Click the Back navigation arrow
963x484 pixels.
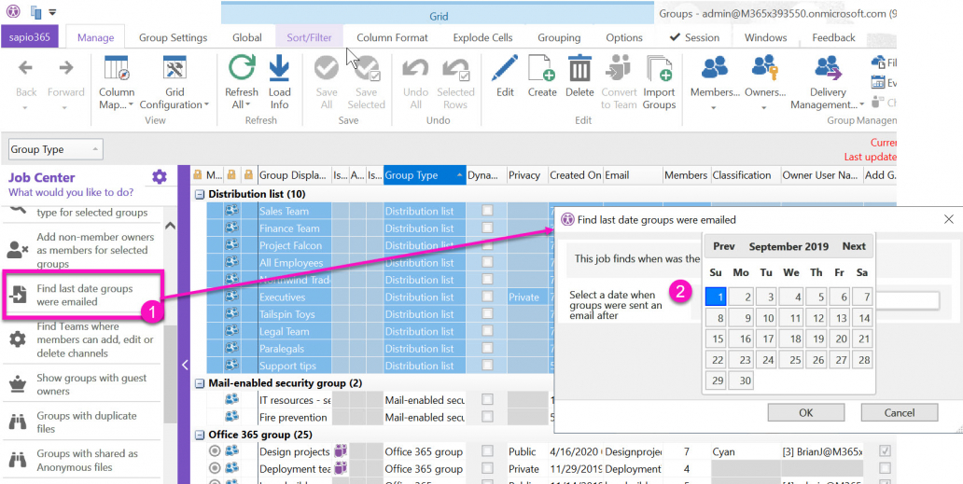26,67
